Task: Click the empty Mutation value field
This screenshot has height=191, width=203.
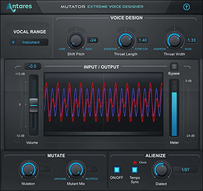Action: 45,170
